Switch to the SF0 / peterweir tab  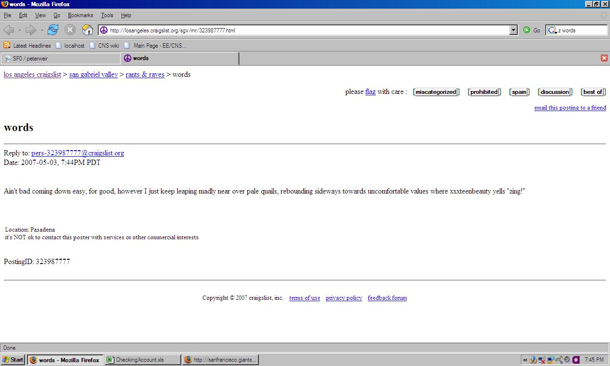pos(60,59)
